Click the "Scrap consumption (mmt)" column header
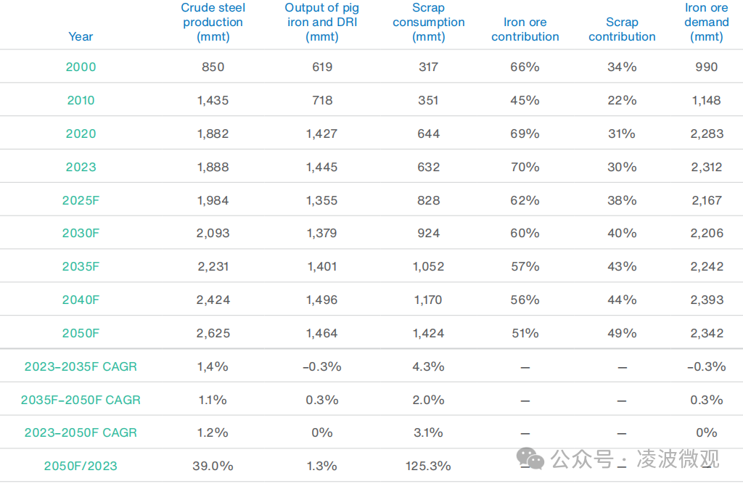This screenshot has width=743, height=489. [x=428, y=22]
